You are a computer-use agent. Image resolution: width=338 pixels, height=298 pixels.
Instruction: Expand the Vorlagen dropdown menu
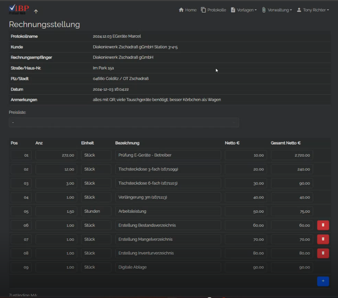(244, 10)
